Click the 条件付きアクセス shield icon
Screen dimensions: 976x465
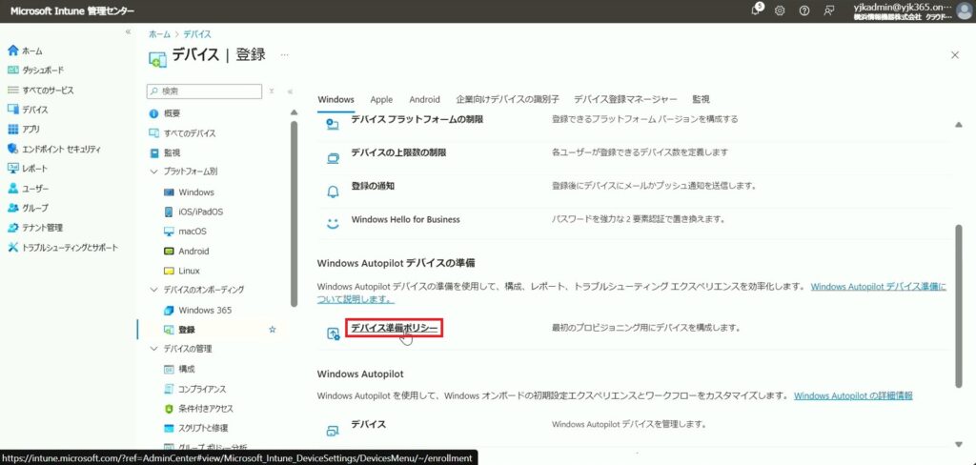(169, 409)
